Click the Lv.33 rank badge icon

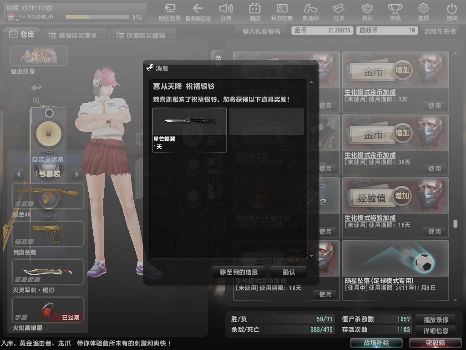point(11,18)
